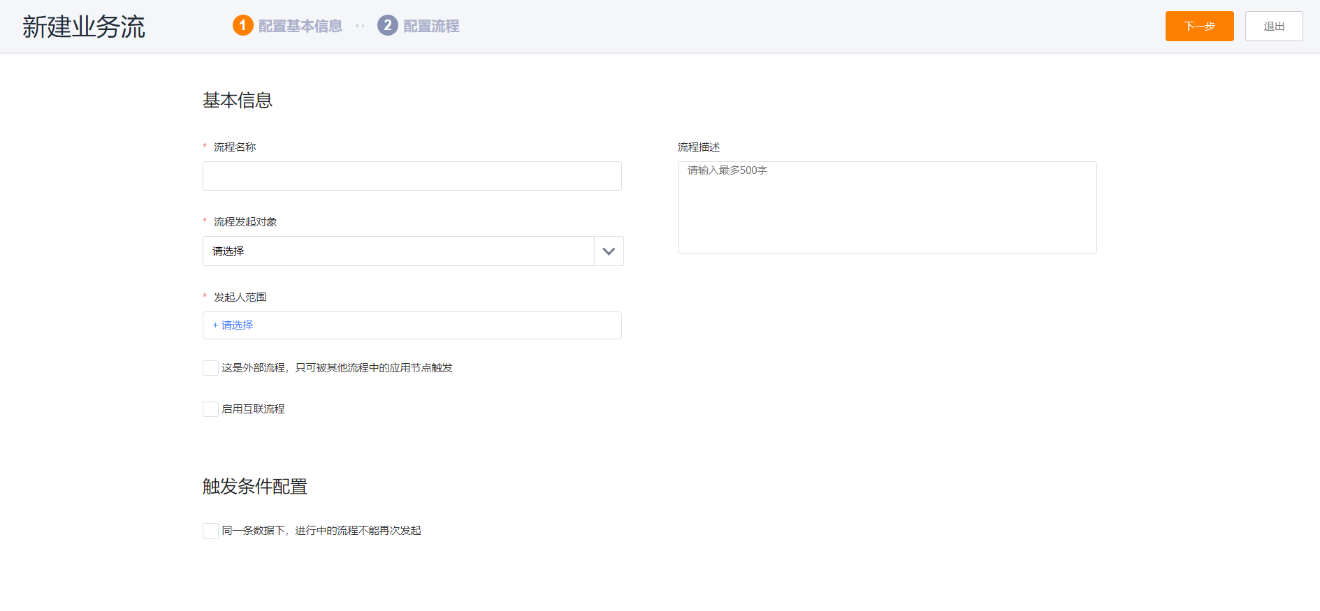
Task: Open the 流程发起对象 dropdown
Action: coord(413,251)
